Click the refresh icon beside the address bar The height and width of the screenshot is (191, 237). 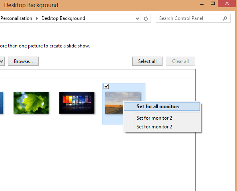[x=146, y=18]
